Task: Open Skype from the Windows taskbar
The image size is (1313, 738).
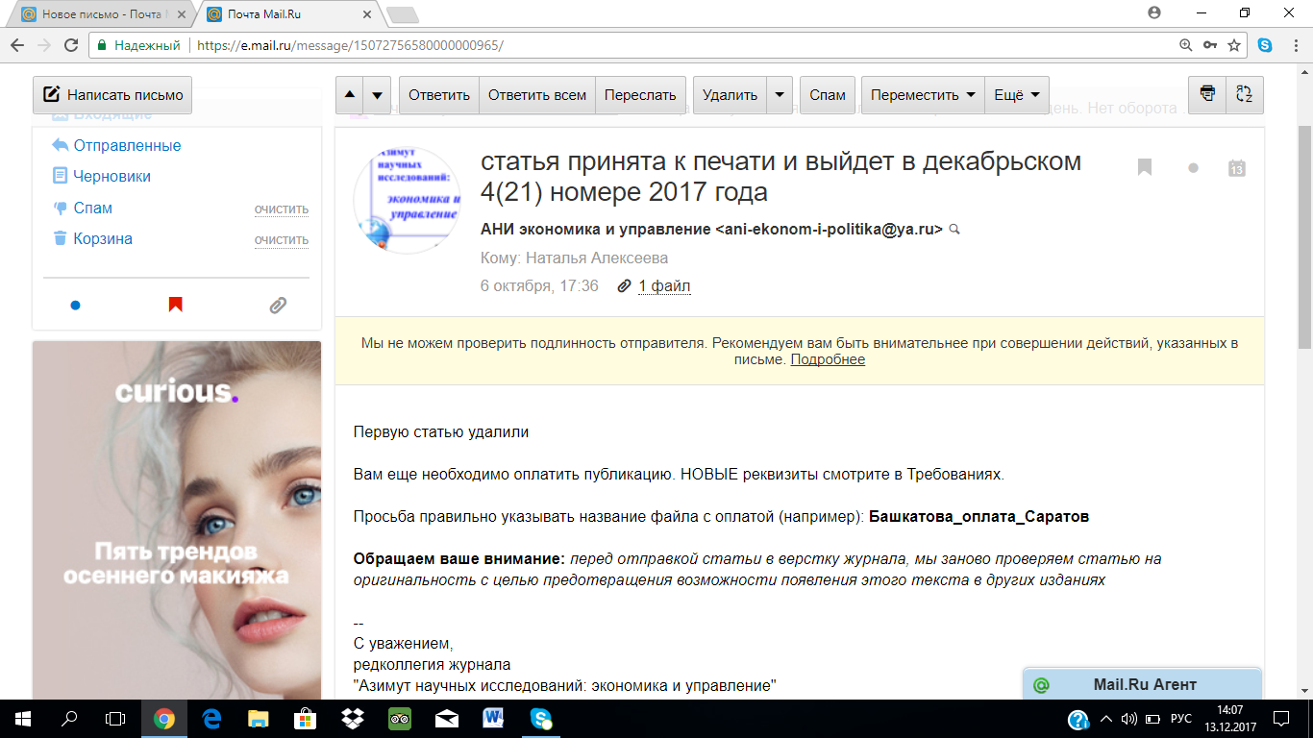Action: point(541,718)
